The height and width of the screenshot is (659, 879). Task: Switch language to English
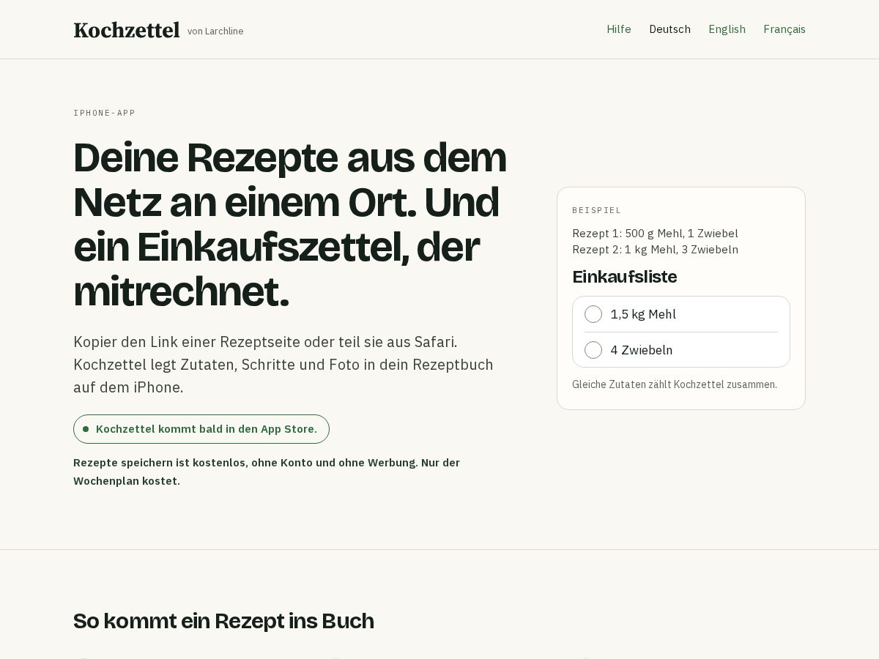click(x=727, y=29)
